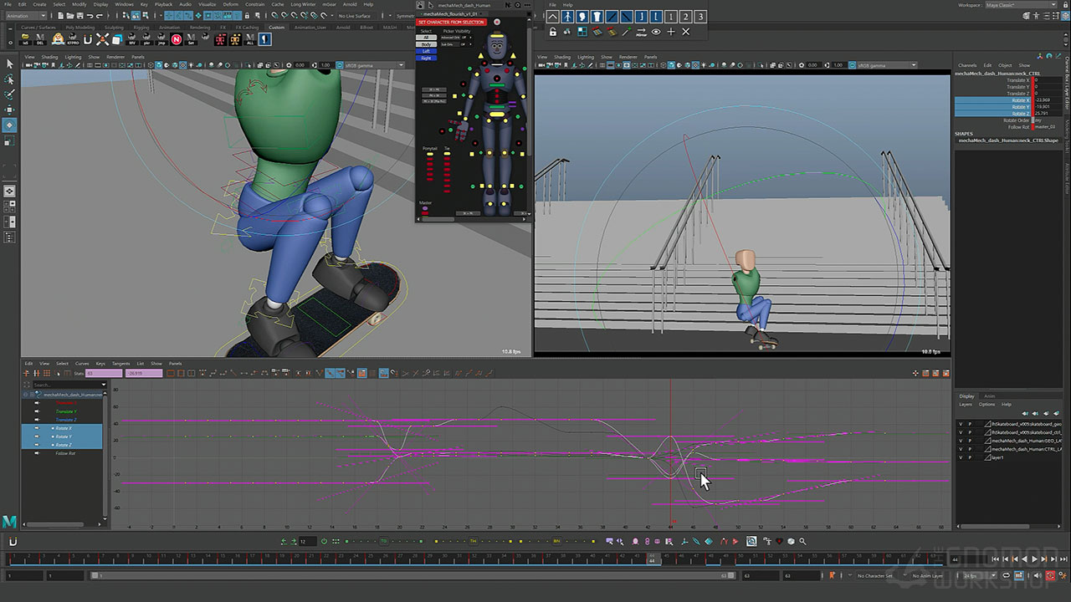Image resolution: width=1071 pixels, height=602 pixels.
Task: Click the lock icon in picker toolbar
Action: click(x=553, y=32)
